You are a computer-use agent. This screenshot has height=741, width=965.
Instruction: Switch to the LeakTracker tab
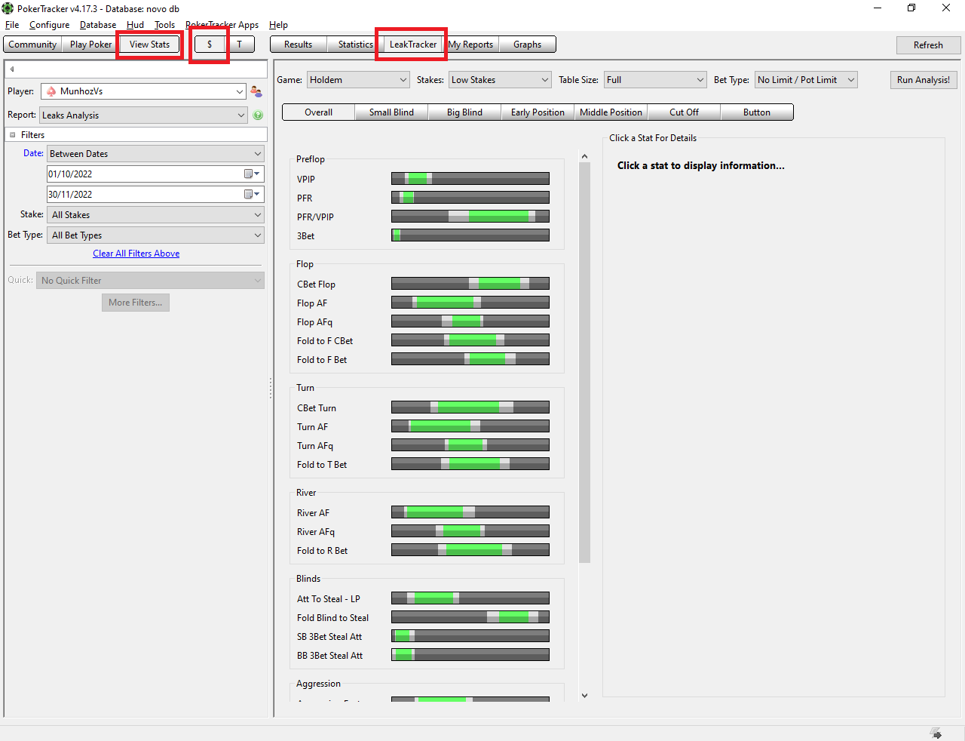point(413,45)
